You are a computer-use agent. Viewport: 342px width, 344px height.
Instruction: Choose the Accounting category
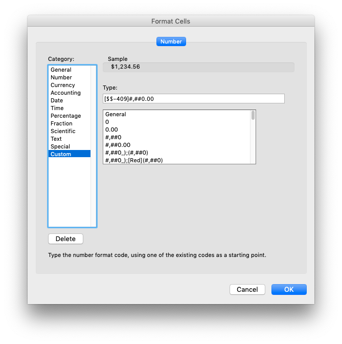click(x=69, y=93)
